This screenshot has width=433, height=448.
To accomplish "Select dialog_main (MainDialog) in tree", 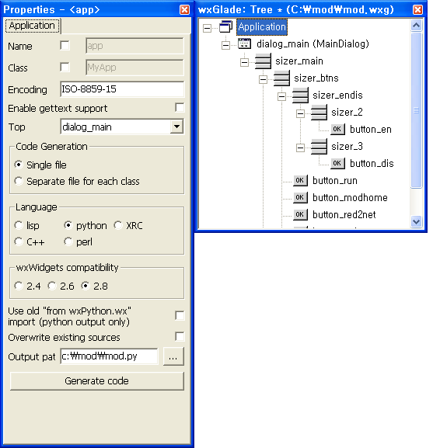I will [x=313, y=44].
